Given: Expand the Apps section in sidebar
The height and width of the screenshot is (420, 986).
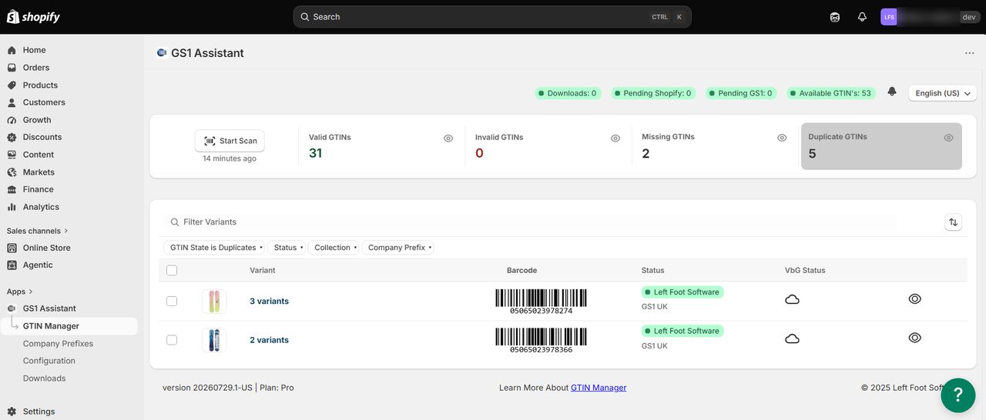Looking at the screenshot, I should click(20, 292).
